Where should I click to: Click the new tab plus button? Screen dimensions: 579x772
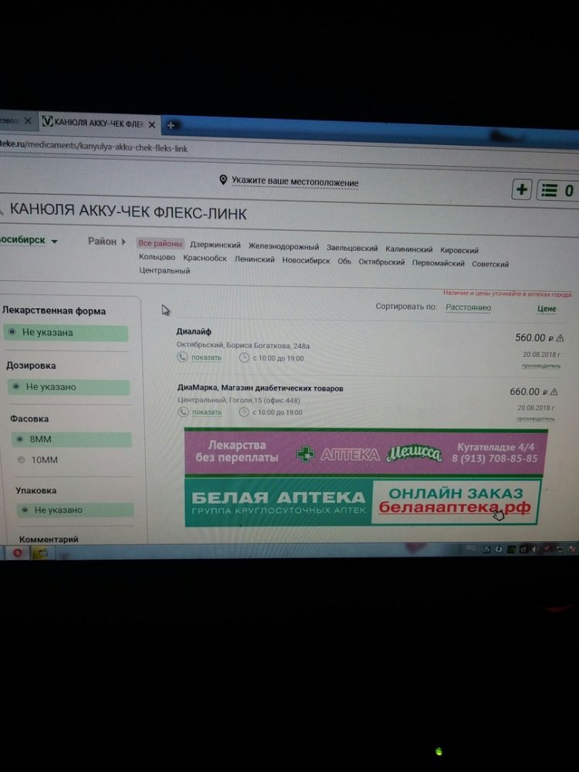pyautogui.click(x=171, y=125)
